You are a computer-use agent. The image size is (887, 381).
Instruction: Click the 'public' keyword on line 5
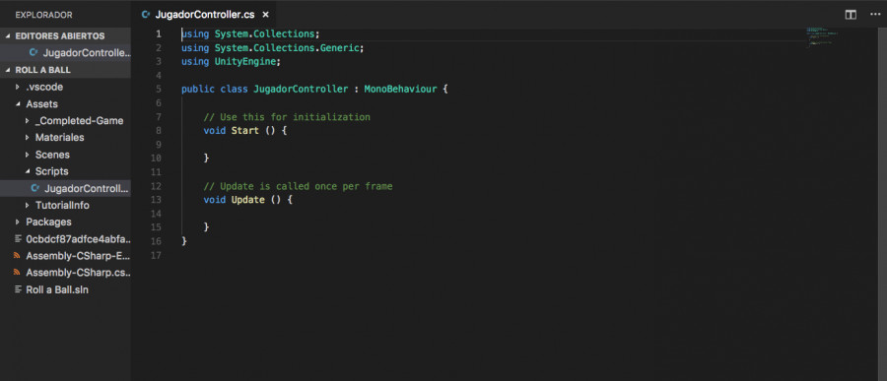(198, 89)
